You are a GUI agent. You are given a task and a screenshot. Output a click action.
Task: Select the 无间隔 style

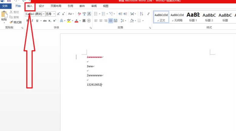click(x=177, y=17)
